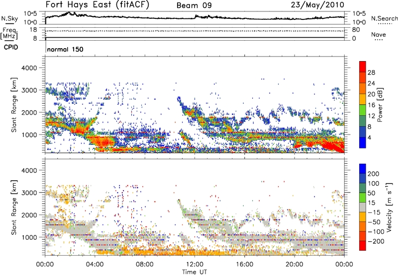Viewport: 398px width, 275px height.
Task: Click the '-200' value on the velocity colorbar
Action: 376,241
